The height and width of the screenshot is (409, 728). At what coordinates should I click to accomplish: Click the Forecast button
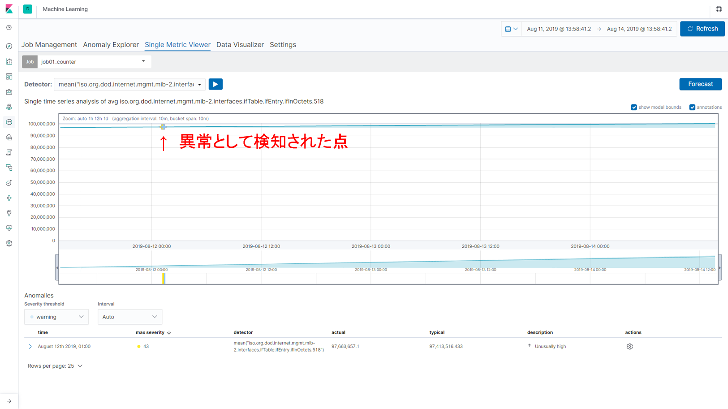700,84
